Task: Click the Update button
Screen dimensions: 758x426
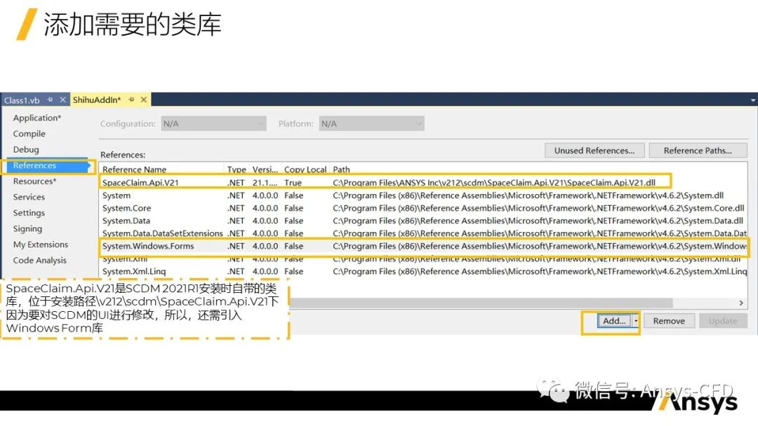Action: point(723,321)
